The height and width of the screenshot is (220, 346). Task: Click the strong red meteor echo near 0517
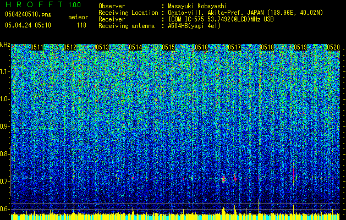(x=224, y=178)
